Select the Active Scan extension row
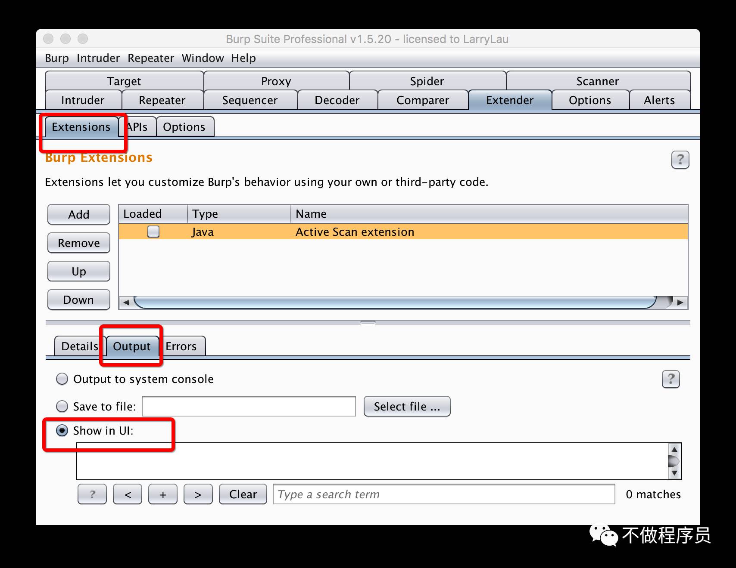The height and width of the screenshot is (568, 736). [x=403, y=232]
